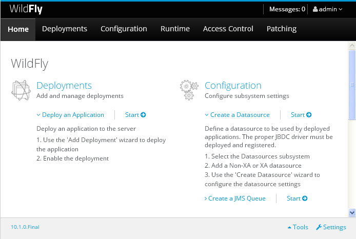
Task: Open the Access Control tab
Action: (x=228, y=29)
